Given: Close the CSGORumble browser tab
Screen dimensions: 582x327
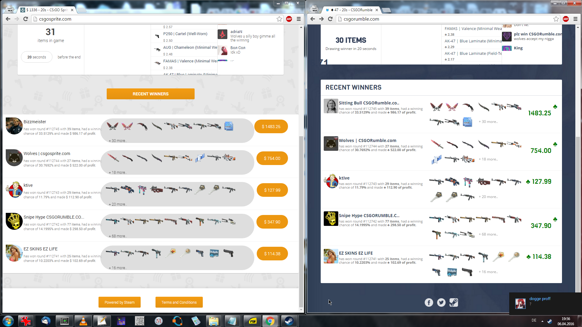Looking at the screenshot, I should (x=377, y=10).
